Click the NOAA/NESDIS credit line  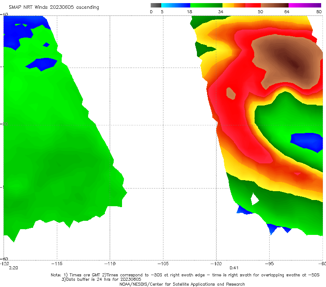pos(182,284)
